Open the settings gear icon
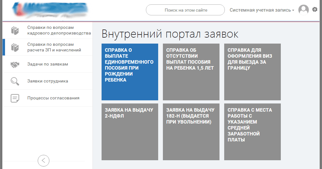The image size is (322, 169). click(315, 10)
